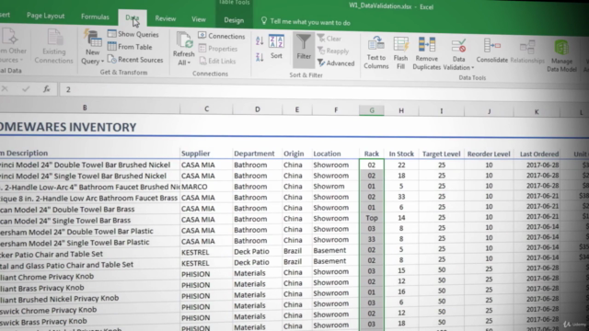The width and height of the screenshot is (589, 331).
Task: Select the In Stock cell showing 22
Action: (x=401, y=165)
